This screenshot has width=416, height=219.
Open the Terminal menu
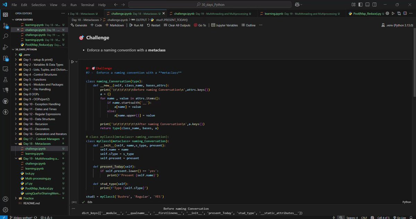(87, 5)
